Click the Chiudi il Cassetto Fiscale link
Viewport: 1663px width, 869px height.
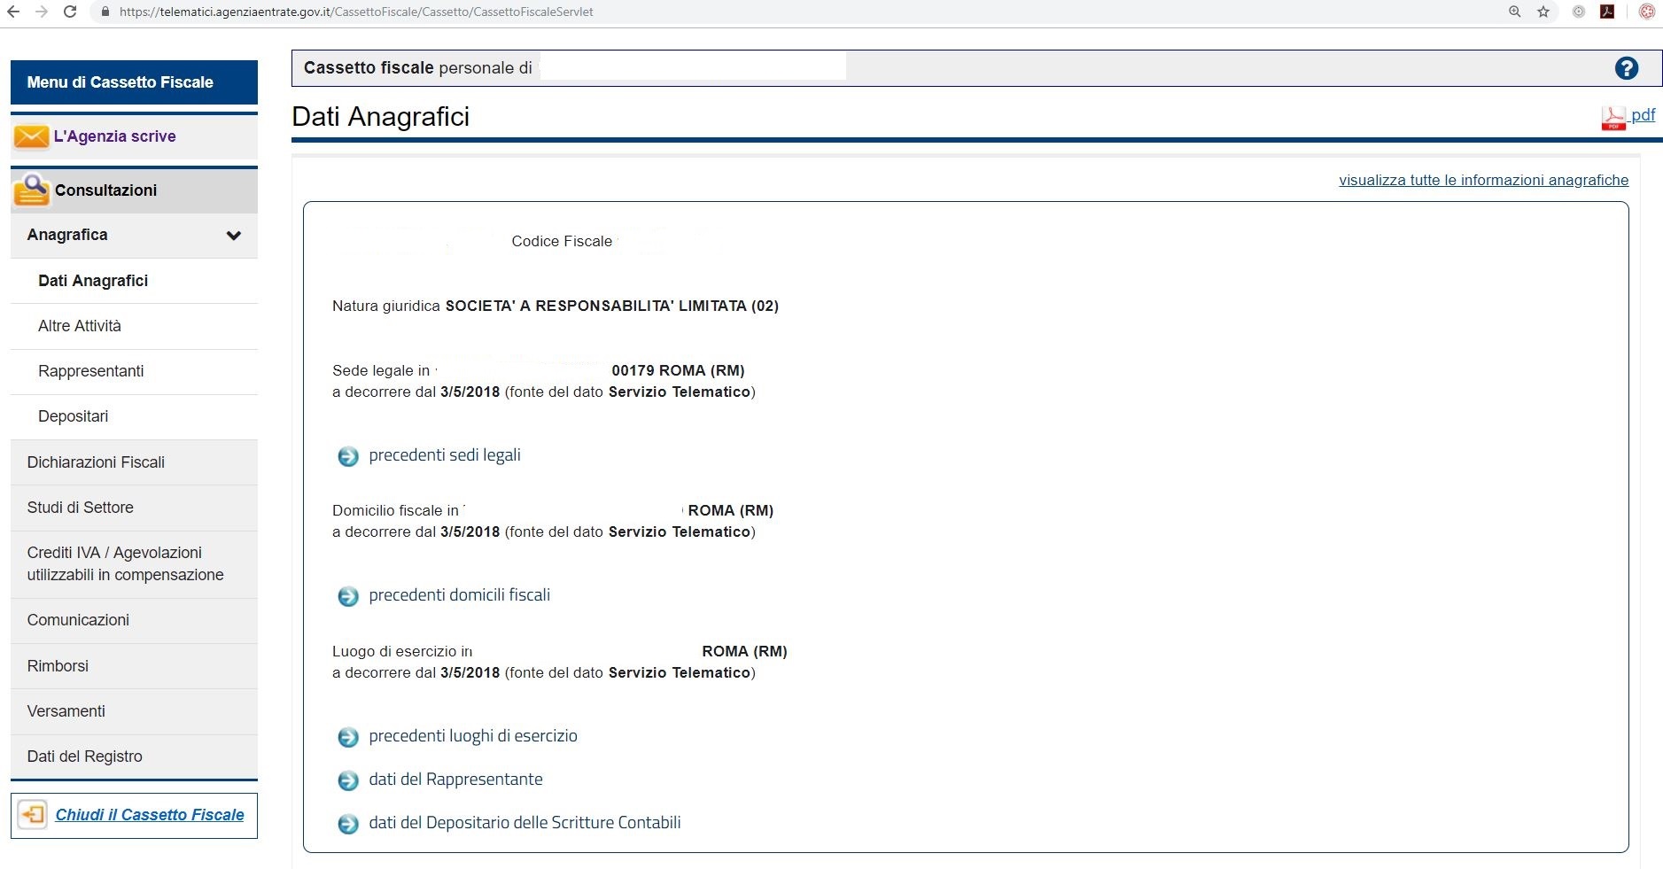tap(150, 815)
